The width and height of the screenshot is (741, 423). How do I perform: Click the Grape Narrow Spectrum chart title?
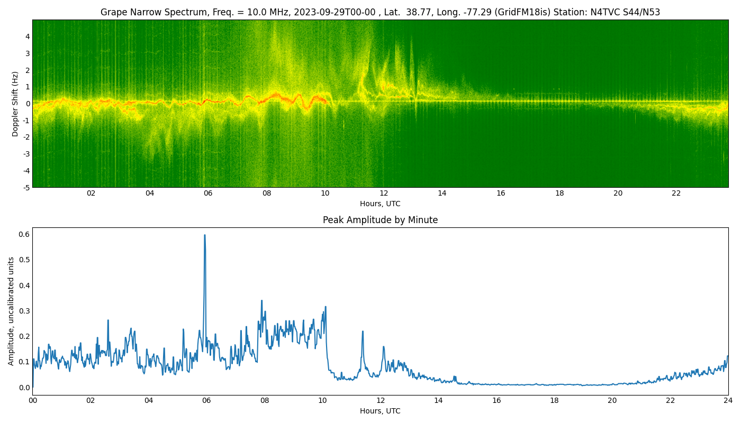380,12
